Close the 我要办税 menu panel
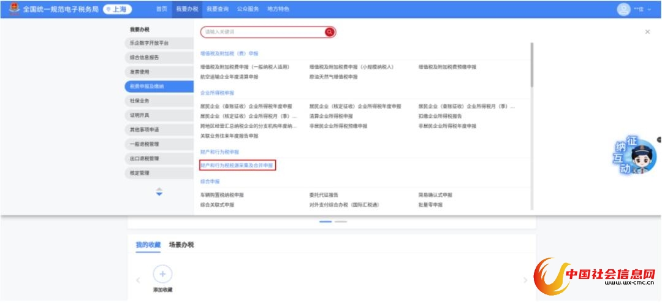This screenshot has height=303, width=662. click(x=647, y=32)
